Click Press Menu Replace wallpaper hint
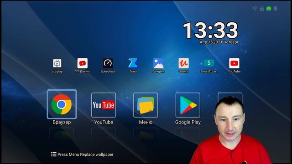The width and height of the screenshot is (292, 164). tap(85, 154)
